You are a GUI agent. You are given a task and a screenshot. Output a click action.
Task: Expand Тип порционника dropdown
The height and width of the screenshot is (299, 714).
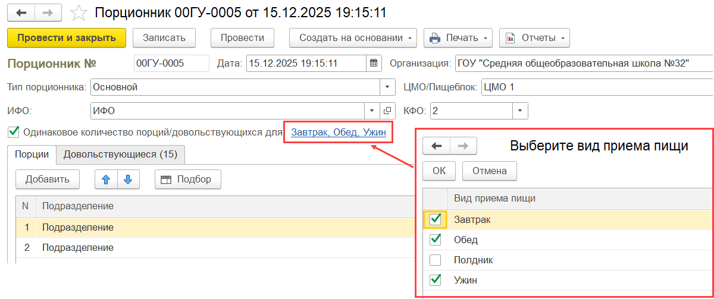pyautogui.click(x=387, y=87)
